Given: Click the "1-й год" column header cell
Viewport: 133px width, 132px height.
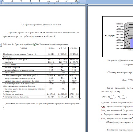Looking at the screenshot, I should coord(51,50).
